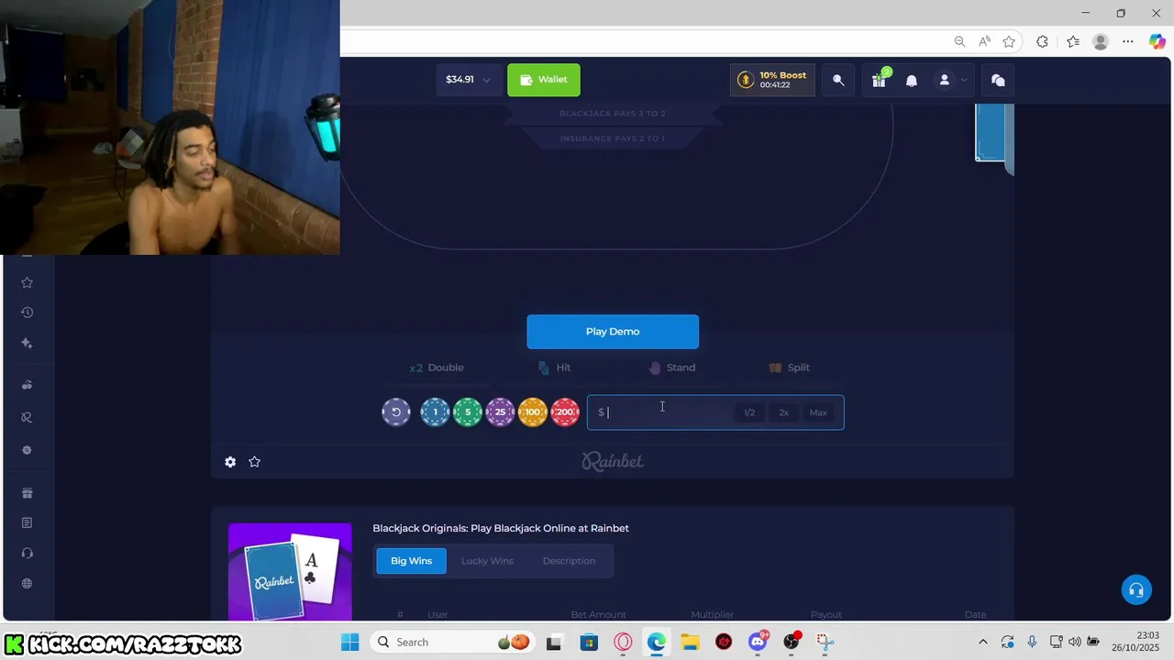Open the document list icon in sidebar
This screenshot has width=1174, height=660.
point(27,522)
